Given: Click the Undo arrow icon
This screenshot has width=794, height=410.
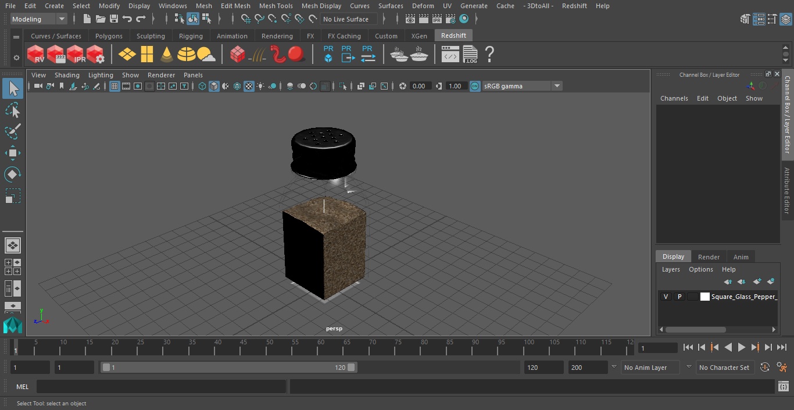Looking at the screenshot, I should (127, 19).
